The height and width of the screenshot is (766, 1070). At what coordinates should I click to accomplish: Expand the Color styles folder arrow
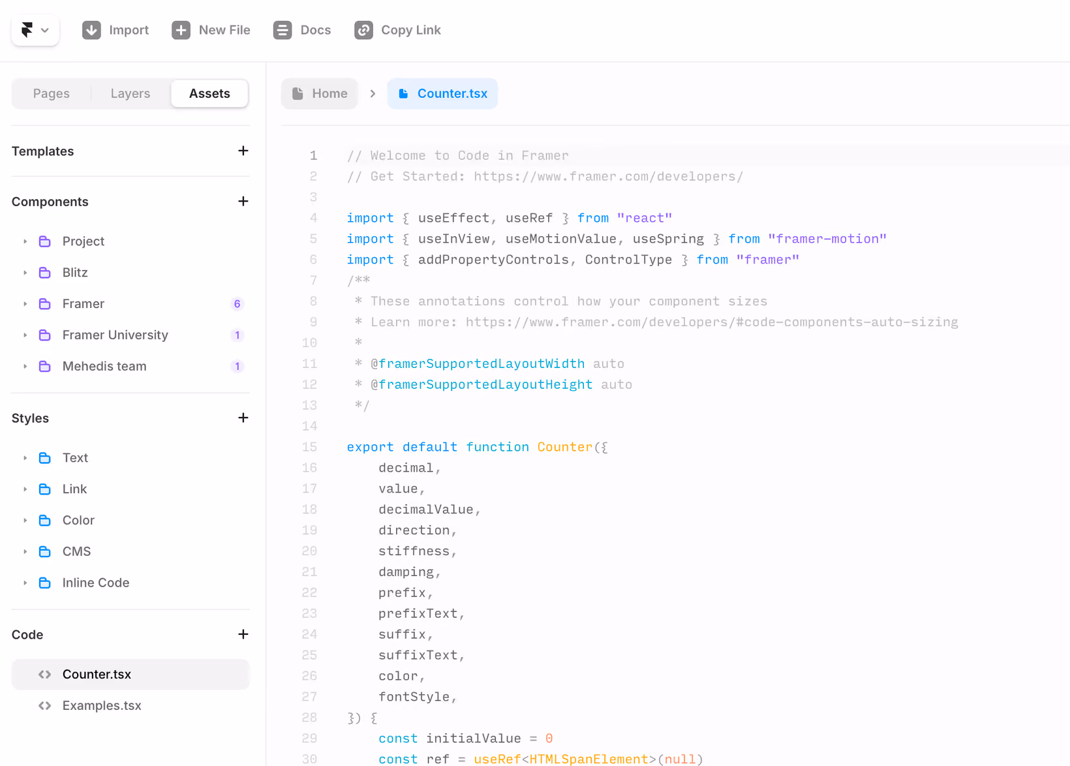coord(25,521)
